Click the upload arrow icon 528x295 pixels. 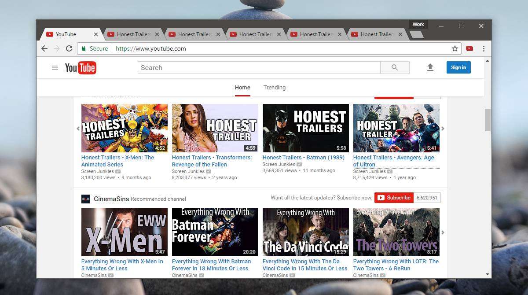pyautogui.click(x=430, y=67)
